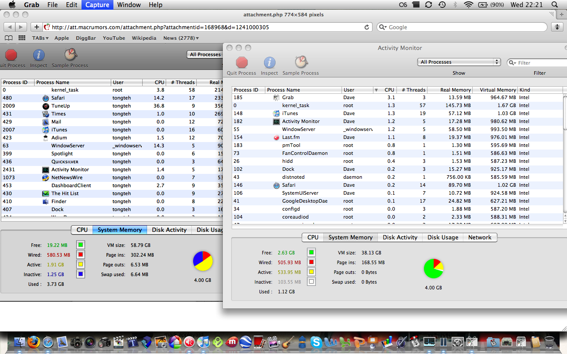
Task: Open Google Earth from the Dock
Action: point(246,342)
